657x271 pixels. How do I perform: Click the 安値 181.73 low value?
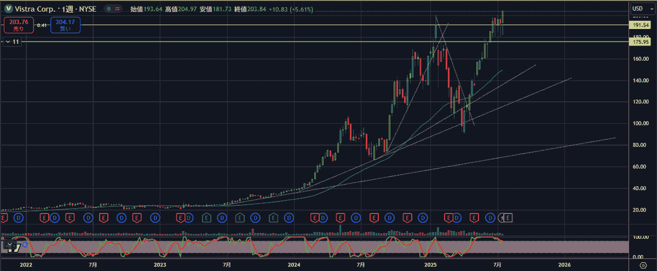pyautogui.click(x=216, y=9)
